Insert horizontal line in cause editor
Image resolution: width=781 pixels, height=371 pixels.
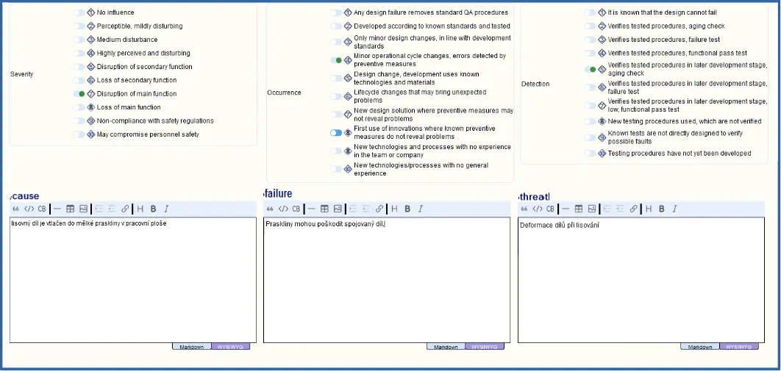pyautogui.click(x=57, y=209)
